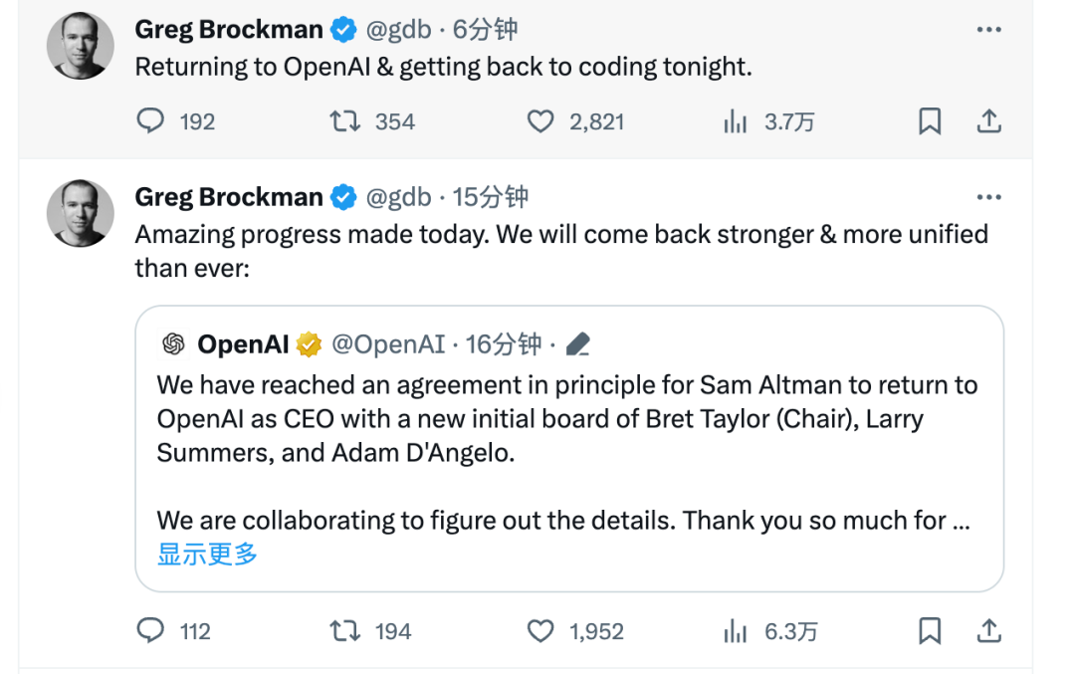1075x674 pixels.
Task: Share the 'Amazing progress' tweet
Action: click(988, 631)
